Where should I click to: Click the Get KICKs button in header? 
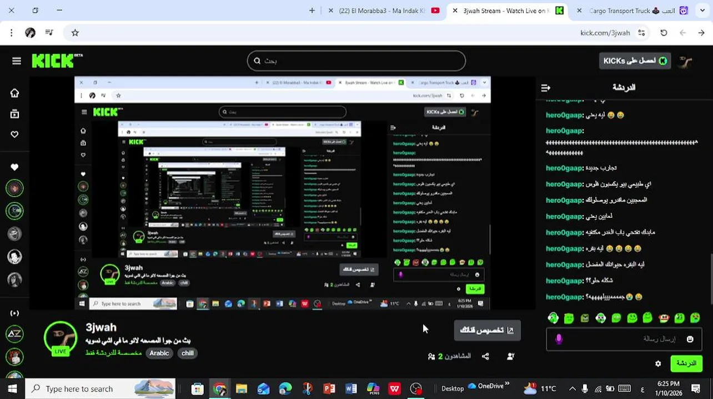(x=635, y=61)
